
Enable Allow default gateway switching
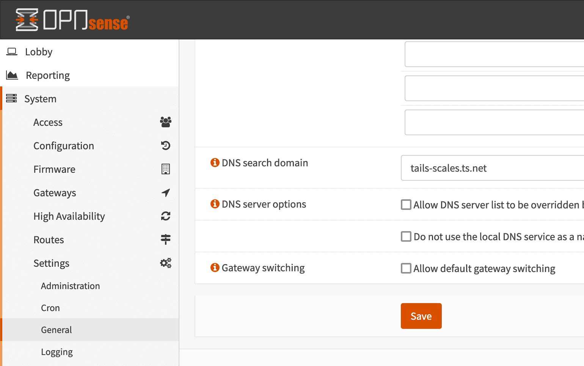point(406,268)
